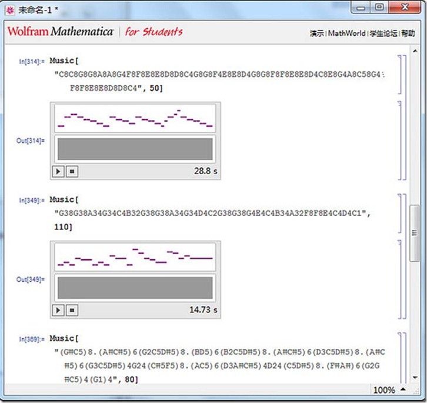Viewport: 427px width, 403px height.
Task: Click the In[314]:= cell label
Action: (x=32, y=62)
